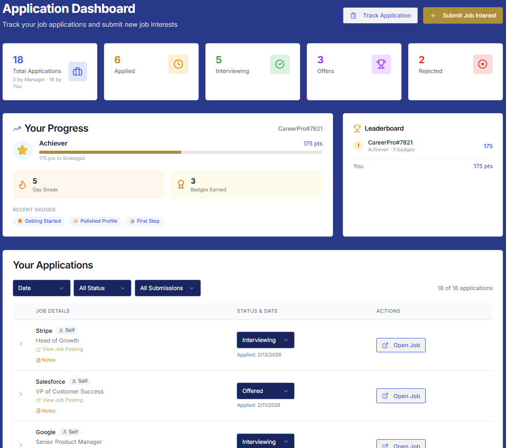Click the ACTIONS column header
The width and height of the screenshot is (506, 448).
(388, 311)
